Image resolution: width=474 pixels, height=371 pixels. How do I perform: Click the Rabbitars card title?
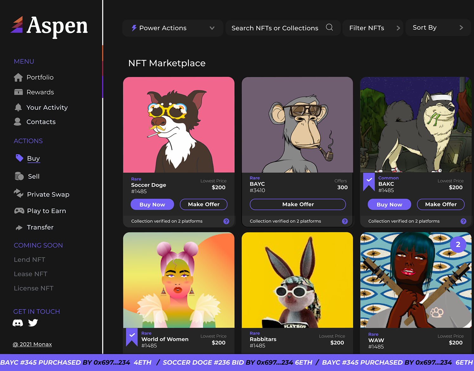tap(263, 339)
